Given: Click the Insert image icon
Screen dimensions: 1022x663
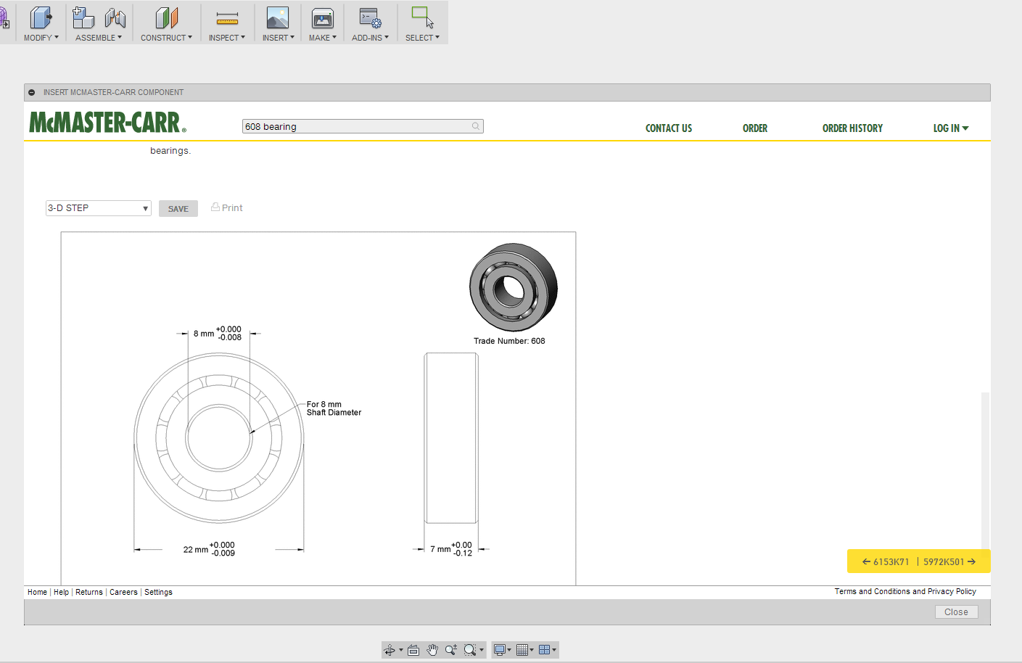Looking at the screenshot, I should [278, 17].
